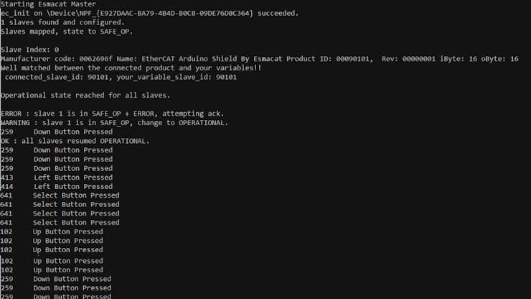This screenshot has width=531, height=299.
Task: Click the "Starting Esmacat Master" line
Action: [x=43, y=4]
